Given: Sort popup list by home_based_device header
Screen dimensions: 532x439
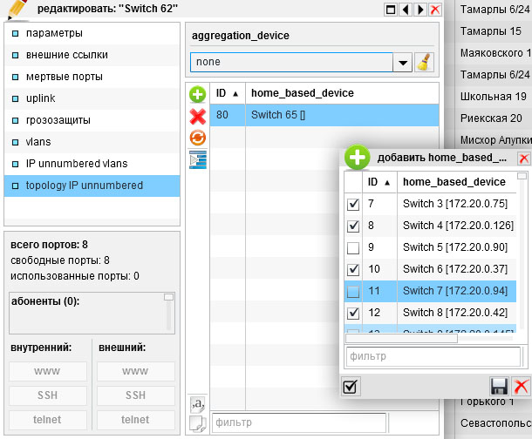Looking at the screenshot, I should coord(454,182).
